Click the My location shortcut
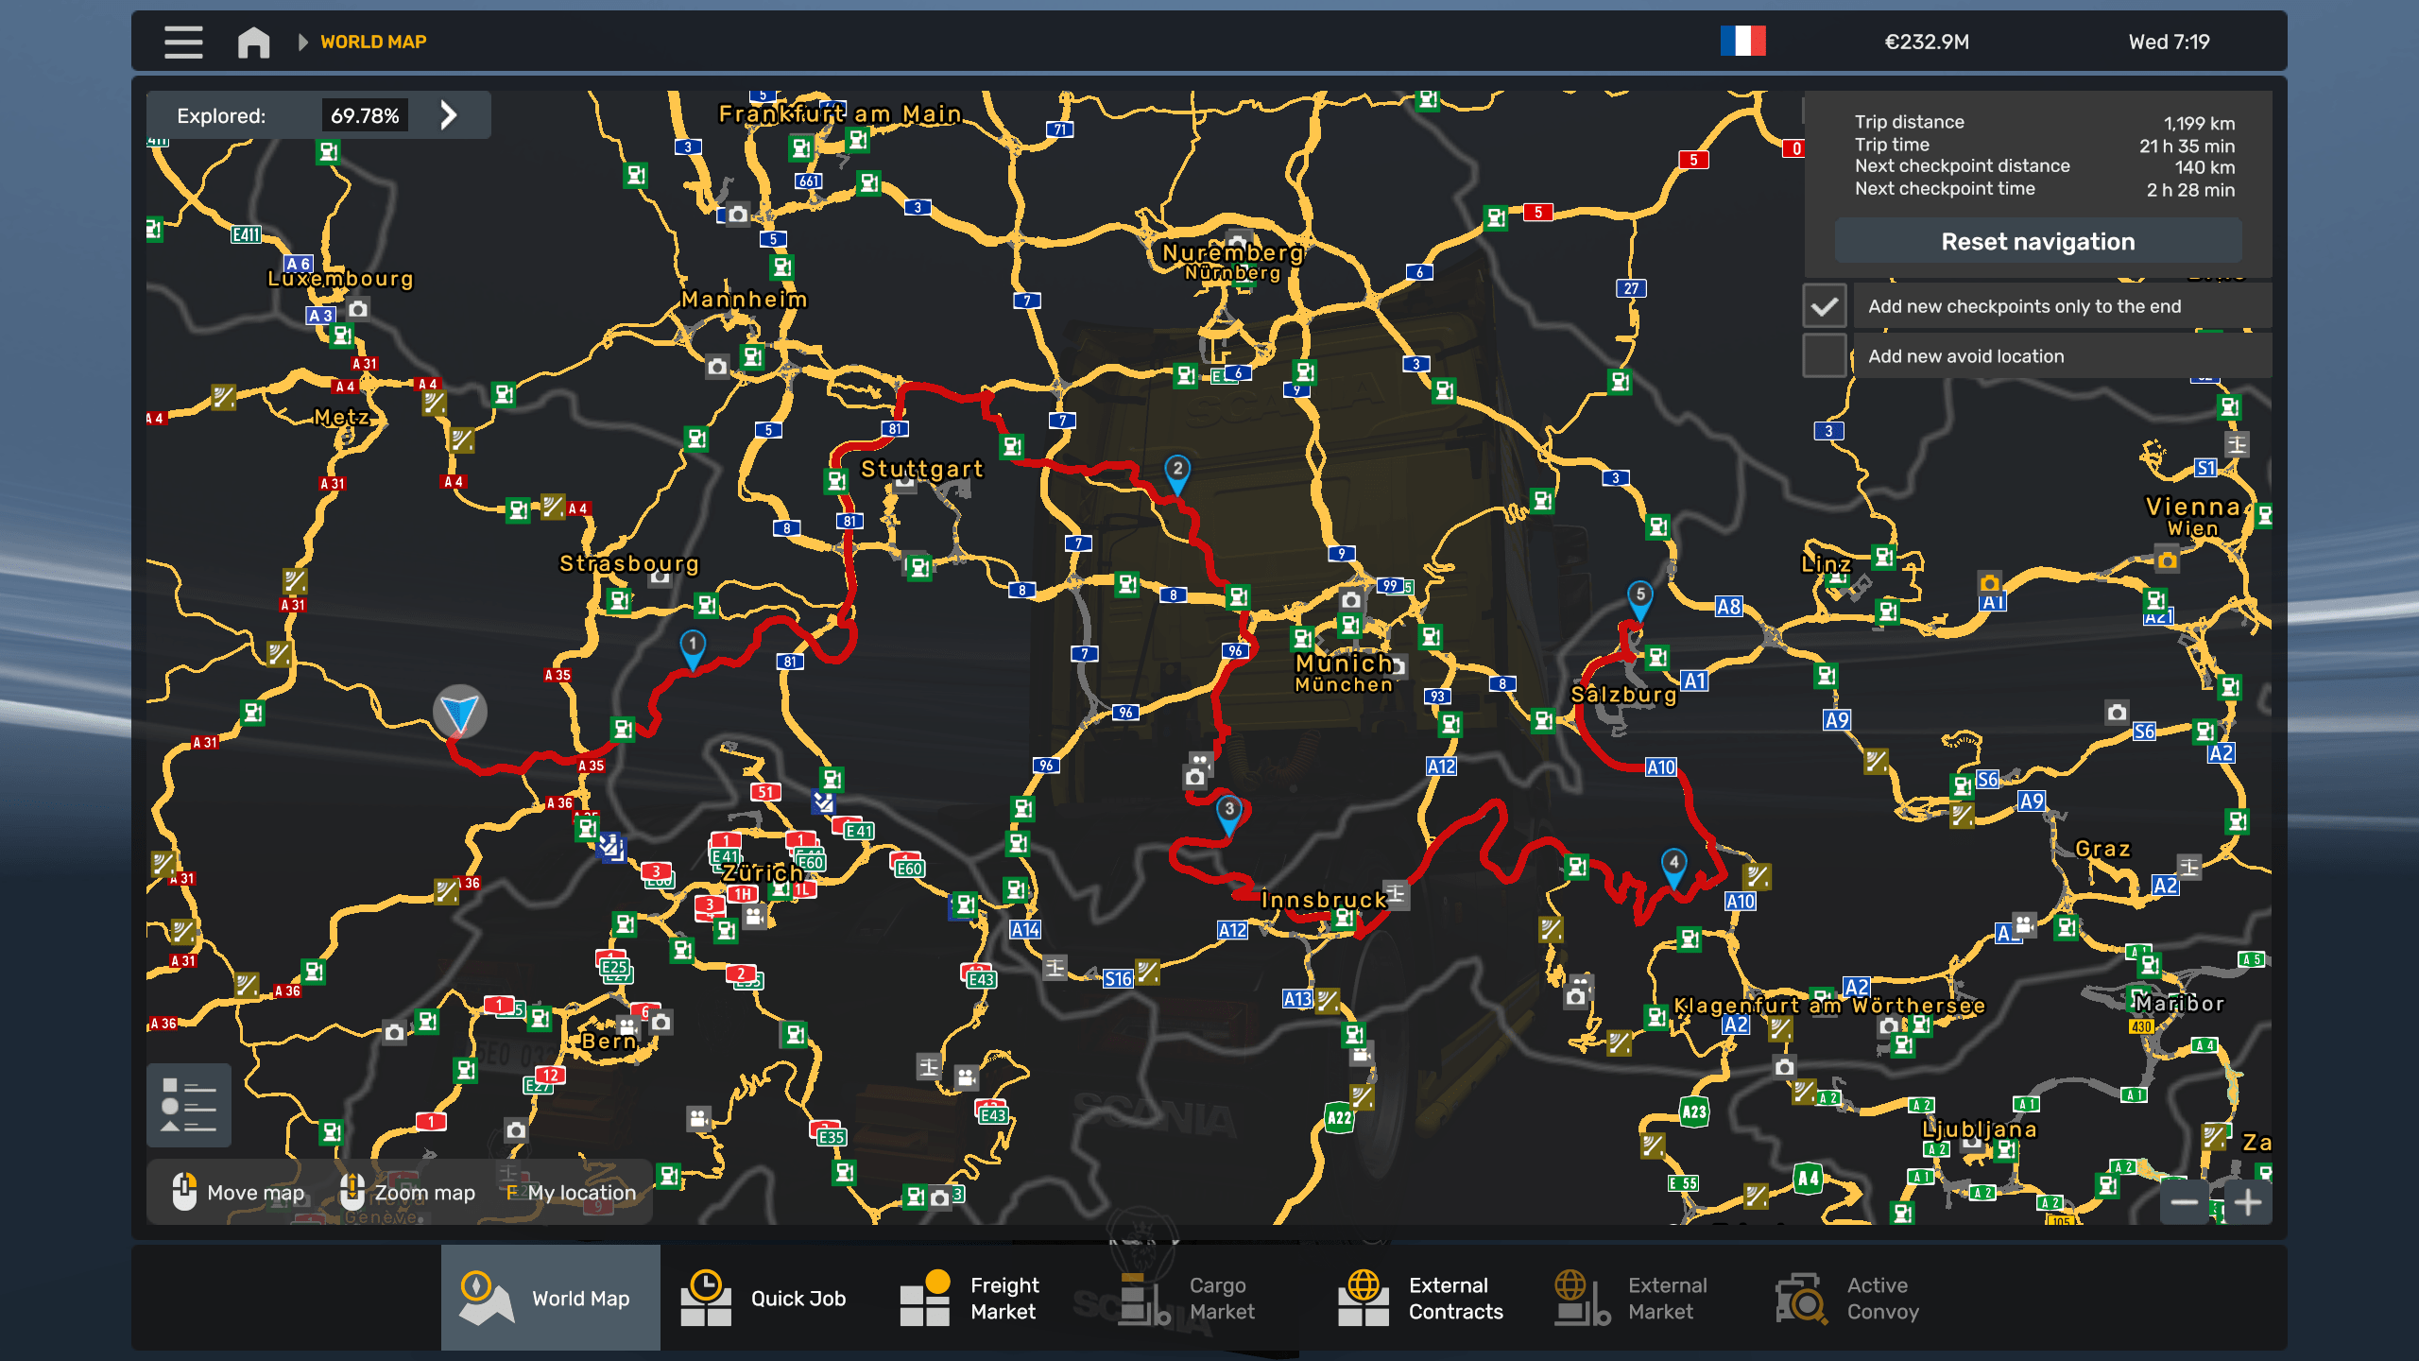2419x1361 pixels. point(571,1193)
